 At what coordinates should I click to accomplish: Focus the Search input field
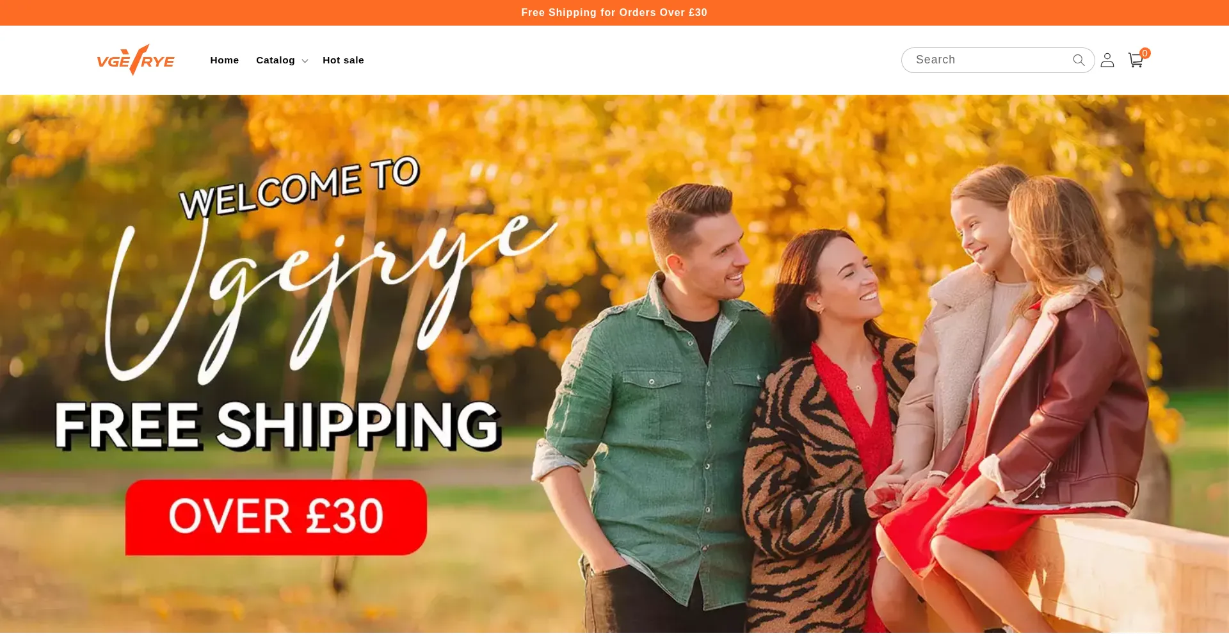pos(989,60)
